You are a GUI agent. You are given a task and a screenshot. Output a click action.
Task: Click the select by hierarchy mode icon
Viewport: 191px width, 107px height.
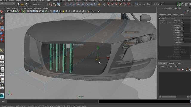point(50,4)
